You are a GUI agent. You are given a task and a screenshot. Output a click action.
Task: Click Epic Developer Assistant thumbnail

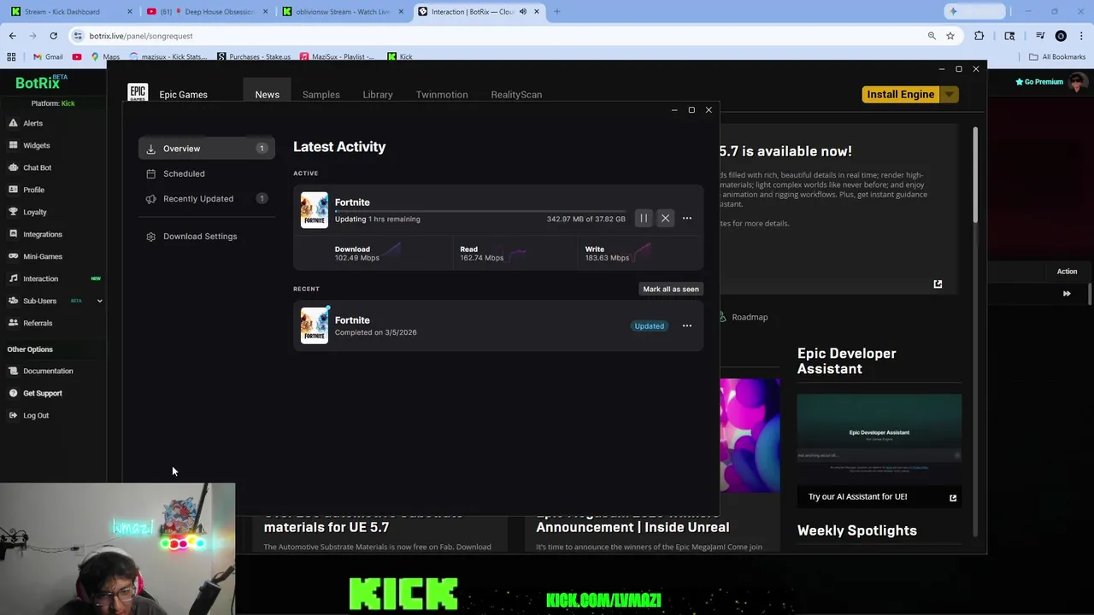pyautogui.click(x=879, y=440)
